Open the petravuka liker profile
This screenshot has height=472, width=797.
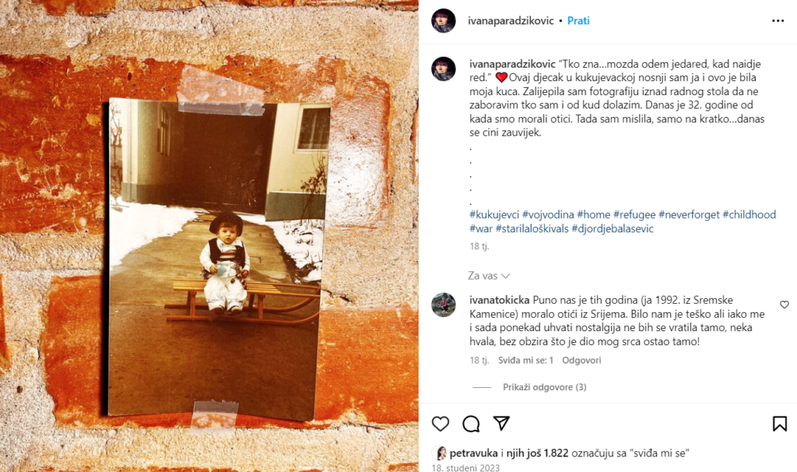[474, 453]
